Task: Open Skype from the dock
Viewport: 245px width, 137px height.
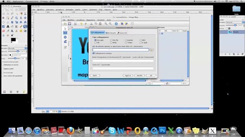Action: coord(112,131)
